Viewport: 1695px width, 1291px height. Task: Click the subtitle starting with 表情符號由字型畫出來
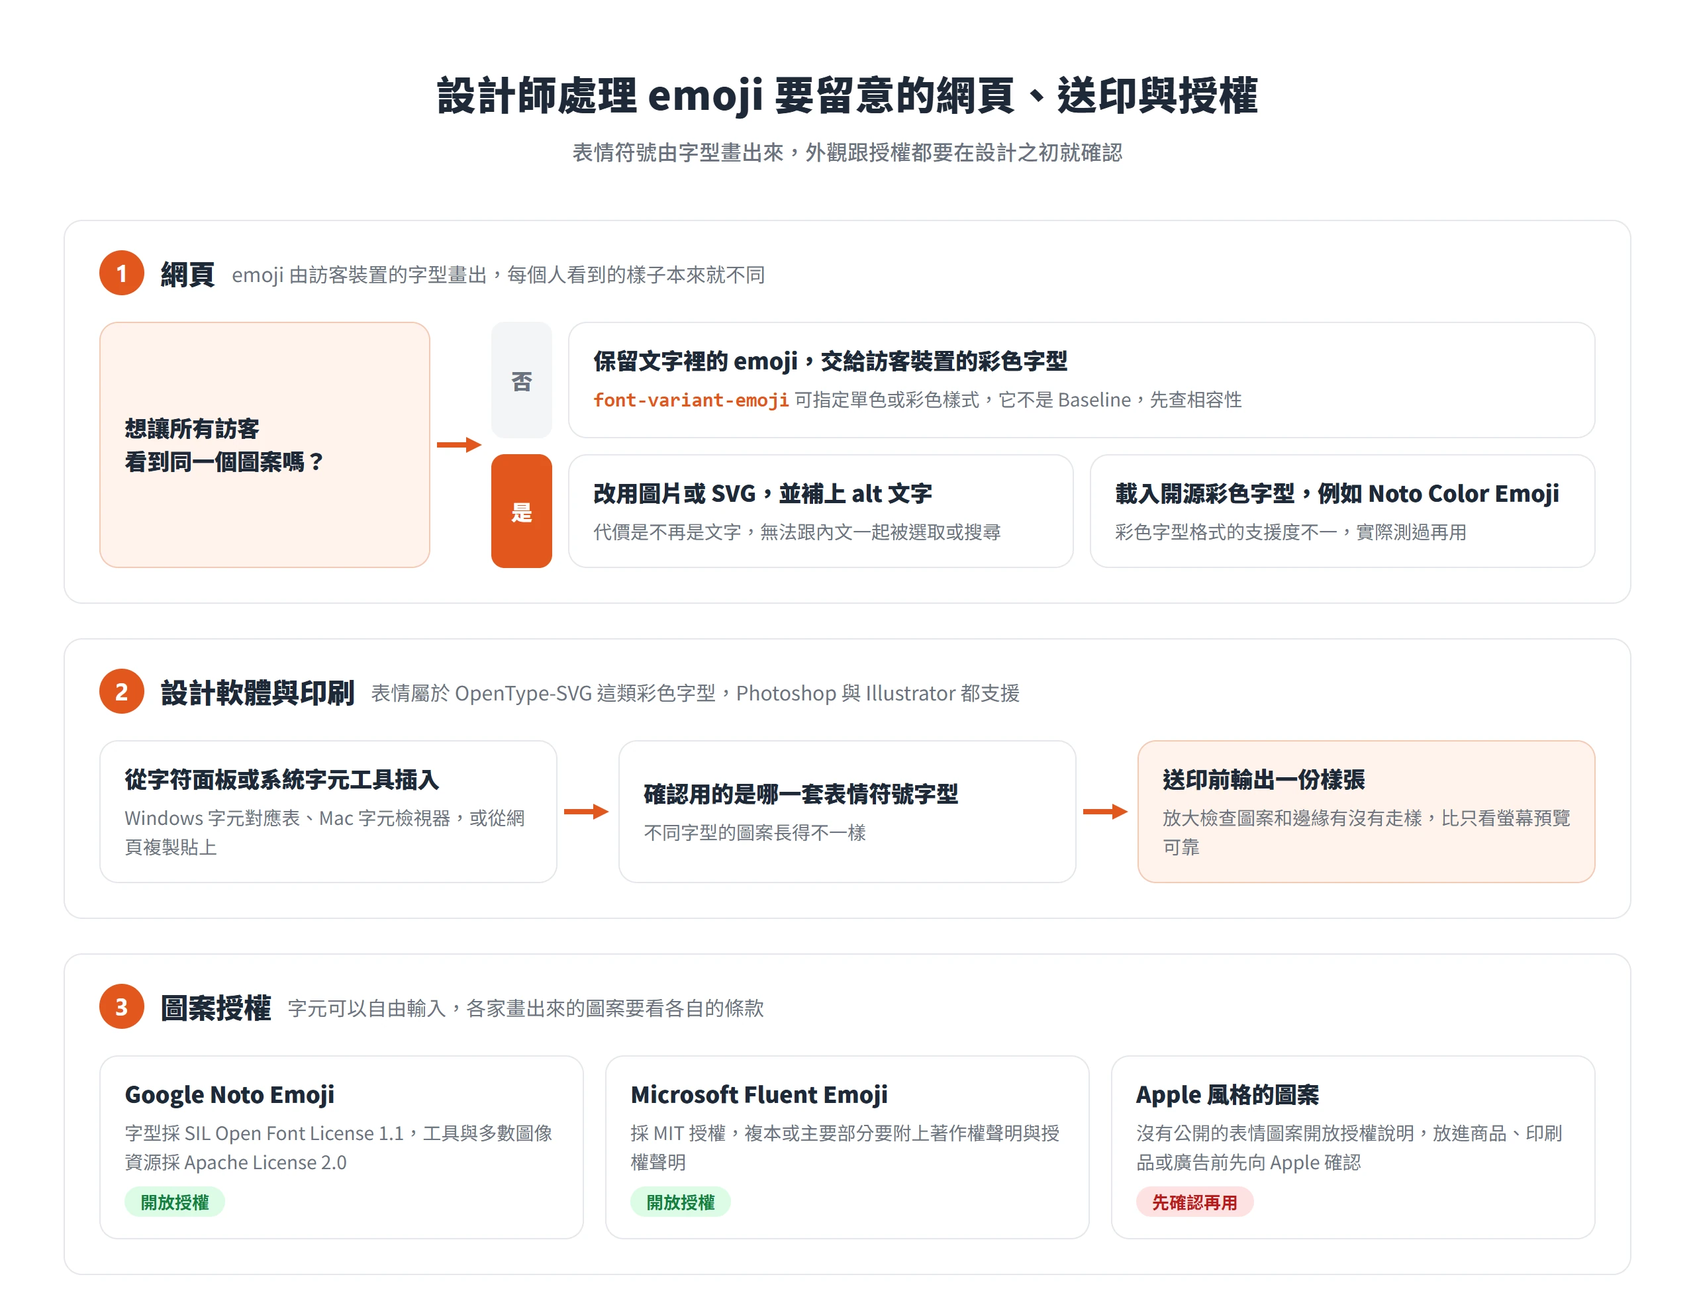847,152
